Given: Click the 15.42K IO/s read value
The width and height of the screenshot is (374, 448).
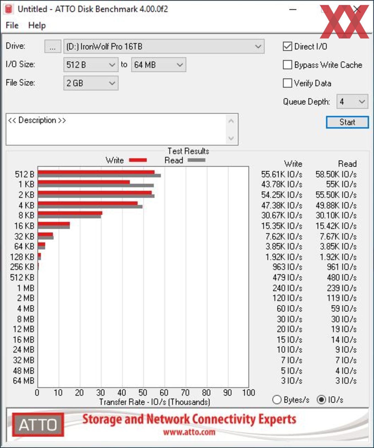Looking at the screenshot, I should (x=336, y=226).
